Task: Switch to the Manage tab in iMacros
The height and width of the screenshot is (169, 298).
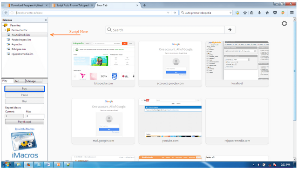Action: (x=34, y=81)
